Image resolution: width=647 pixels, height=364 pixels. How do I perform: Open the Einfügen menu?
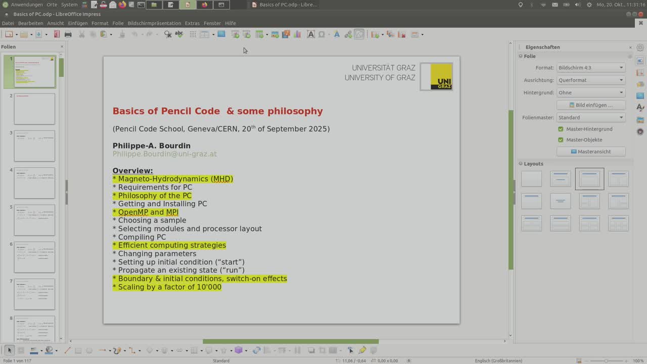pos(78,23)
